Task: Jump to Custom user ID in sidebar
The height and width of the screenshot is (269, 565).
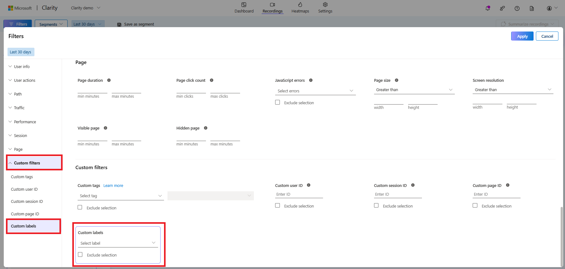Action: coord(24,189)
